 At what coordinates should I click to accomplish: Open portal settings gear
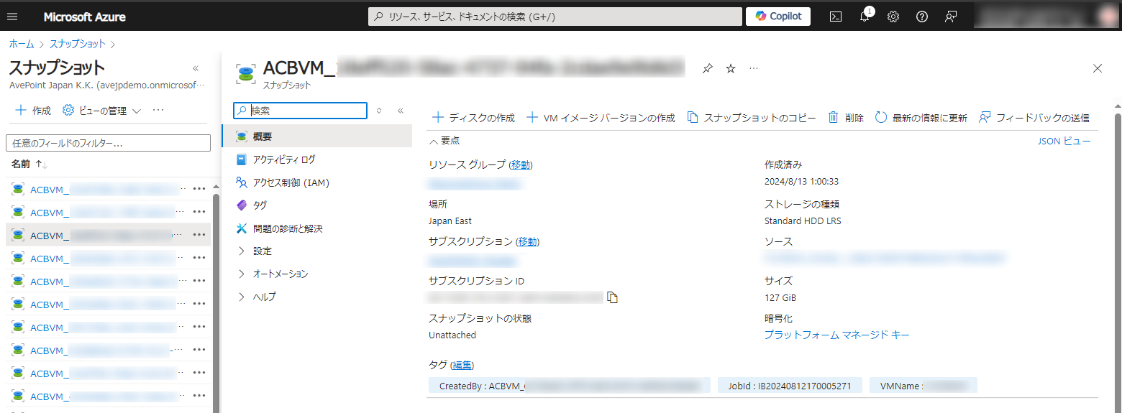coord(893,17)
